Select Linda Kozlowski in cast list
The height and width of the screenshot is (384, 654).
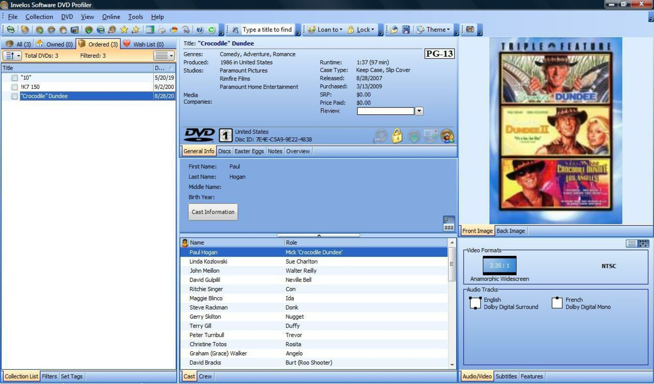click(x=314, y=262)
